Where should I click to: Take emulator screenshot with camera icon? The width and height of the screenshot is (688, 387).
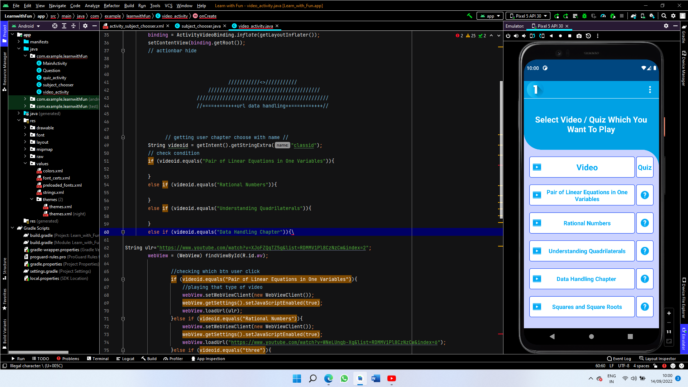pos(579,36)
